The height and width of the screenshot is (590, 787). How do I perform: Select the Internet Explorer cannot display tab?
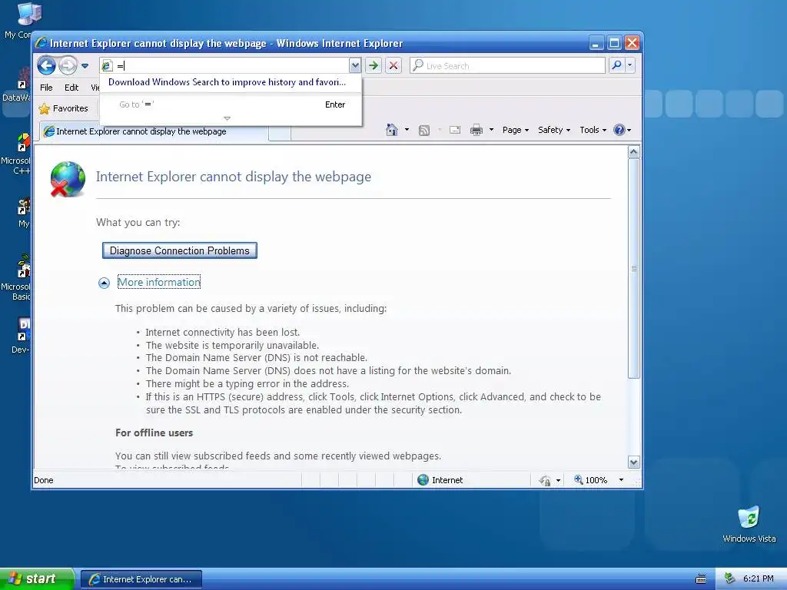[x=154, y=131]
